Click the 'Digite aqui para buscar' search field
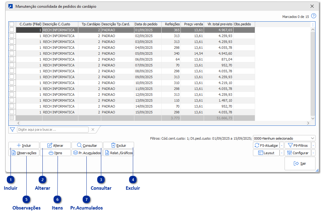 click(x=53, y=130)
